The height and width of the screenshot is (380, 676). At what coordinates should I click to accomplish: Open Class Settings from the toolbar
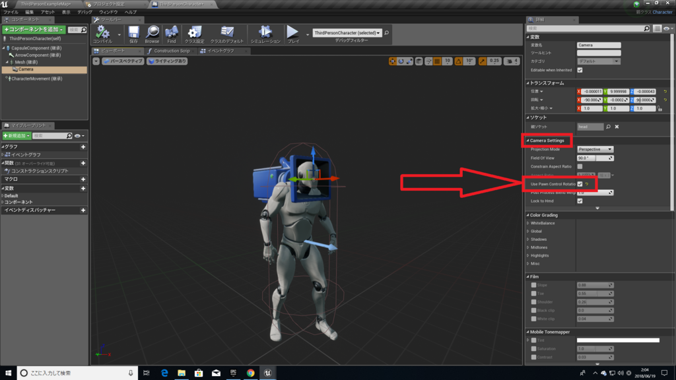(x=195, y=34)
